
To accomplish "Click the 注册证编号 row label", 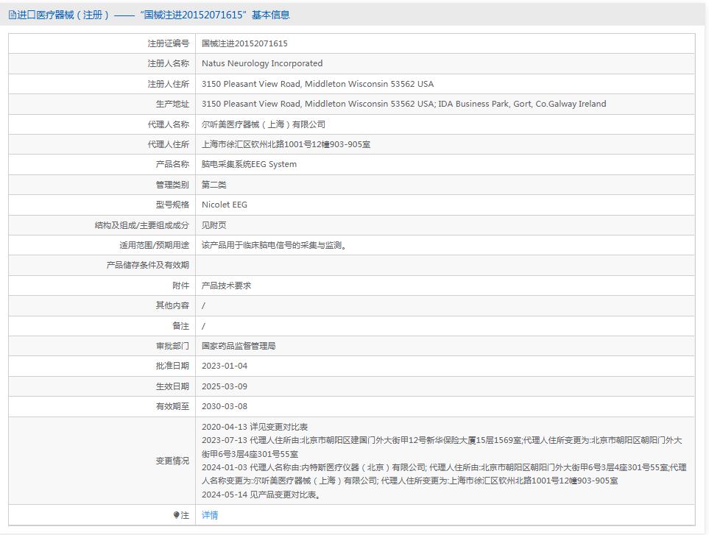I will [169, 43].
